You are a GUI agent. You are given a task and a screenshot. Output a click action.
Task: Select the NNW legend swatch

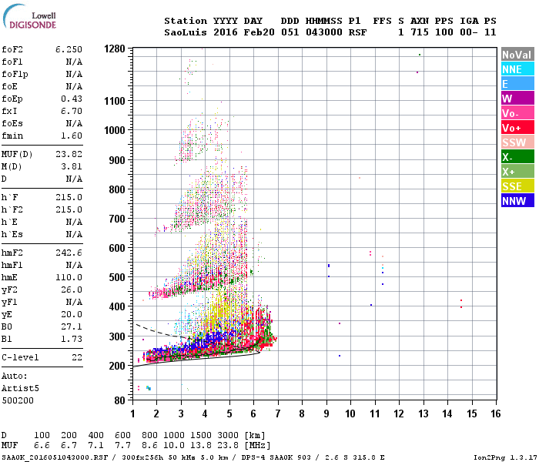(x=517, y=201)
